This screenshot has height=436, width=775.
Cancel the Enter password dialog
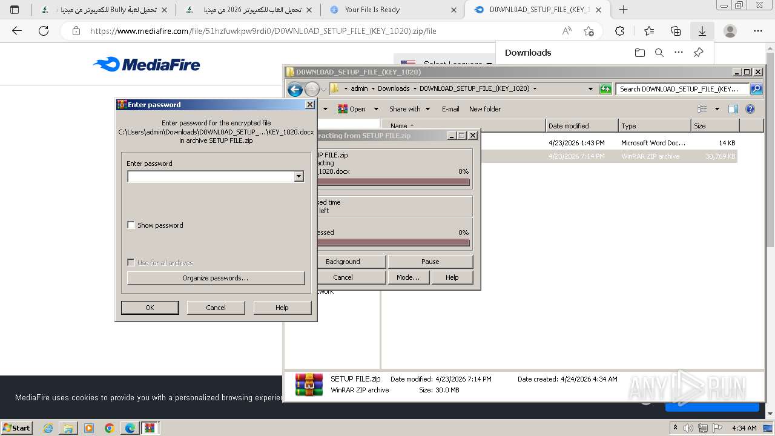pyautogui.click(x=216, y=308)
